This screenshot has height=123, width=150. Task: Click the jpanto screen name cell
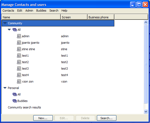[65, 43]
